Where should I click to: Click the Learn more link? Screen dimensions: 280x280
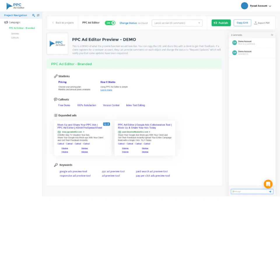click(x=106, y=90)
